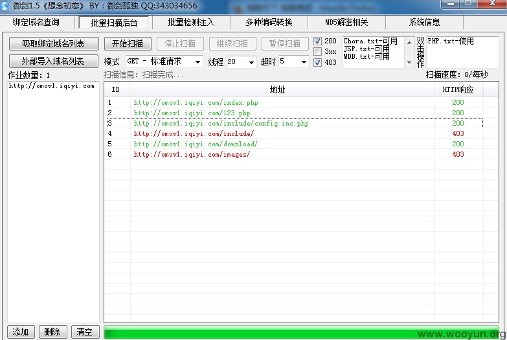Open MD5解密相关 tab

point(346,22)
